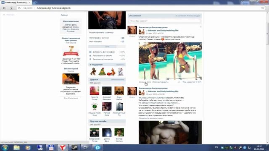
Task: Open the blue round 'B' taskbar icon
Action: click(x=98, y=148)
